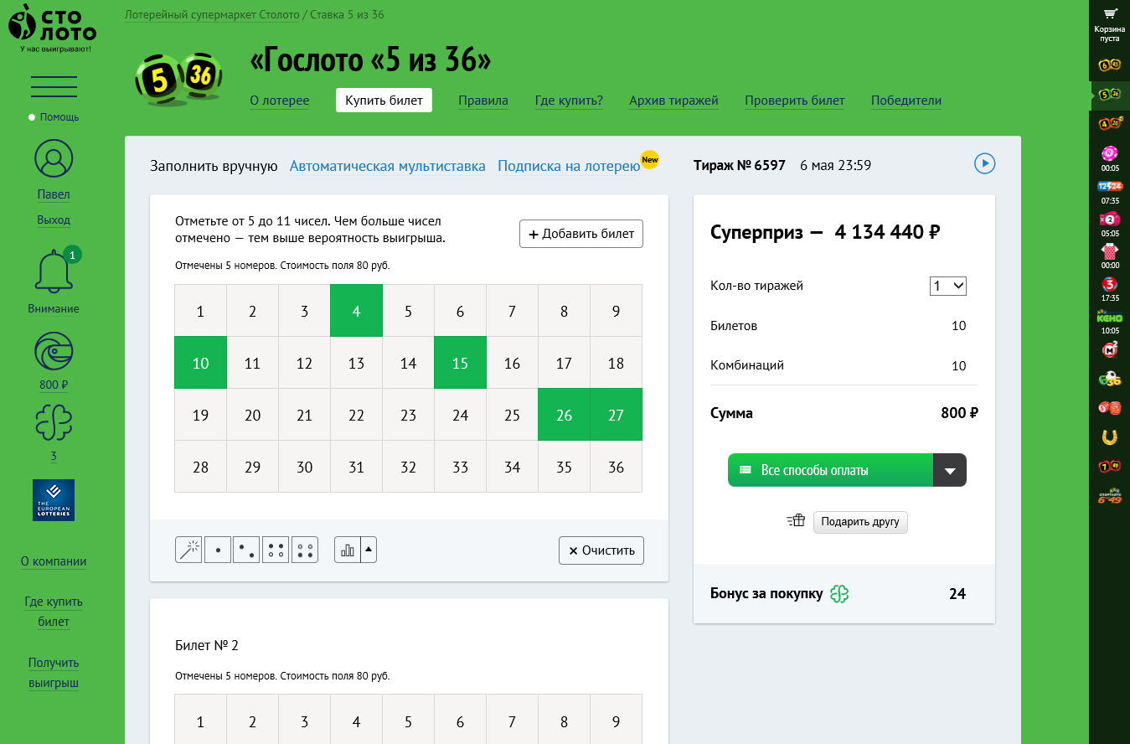This screenshot has width=1130, height=744.
Task: Click the Помощь link
Action: click(x=59, y=116)
